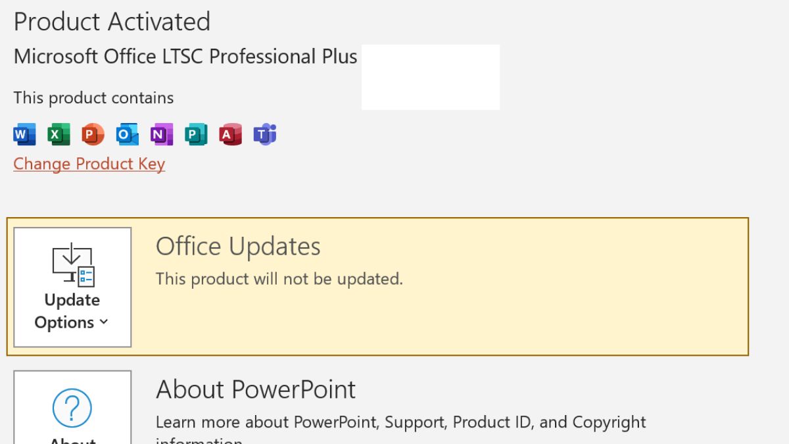Click the About PowerPoint heading
The height and width of the screenshot is (444, 789).
[255, 390]
